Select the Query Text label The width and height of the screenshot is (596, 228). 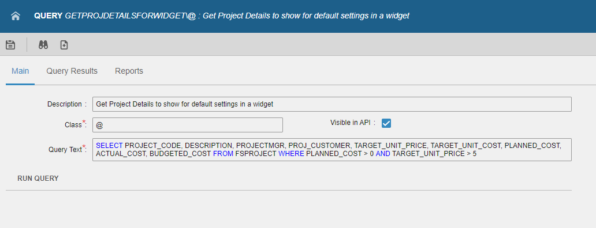65,149
